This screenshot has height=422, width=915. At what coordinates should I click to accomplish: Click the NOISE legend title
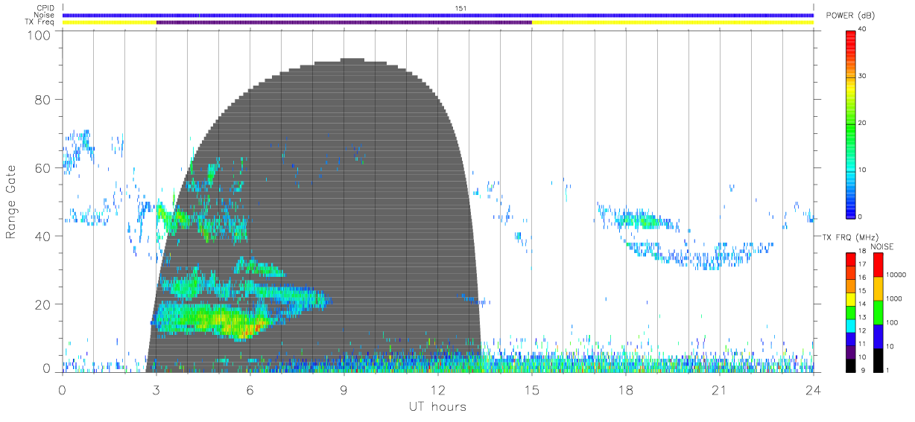click(x=882, y=246)
